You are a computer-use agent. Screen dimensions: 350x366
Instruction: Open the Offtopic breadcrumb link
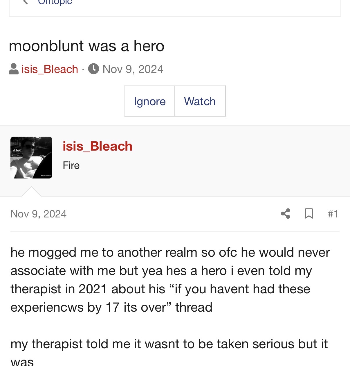[55, 2]
